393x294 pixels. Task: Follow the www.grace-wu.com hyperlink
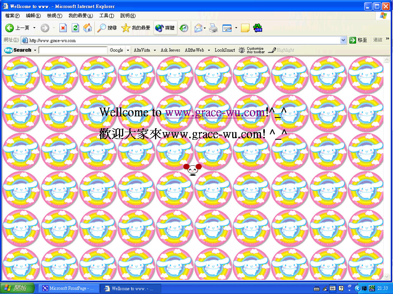pos(215,113)
